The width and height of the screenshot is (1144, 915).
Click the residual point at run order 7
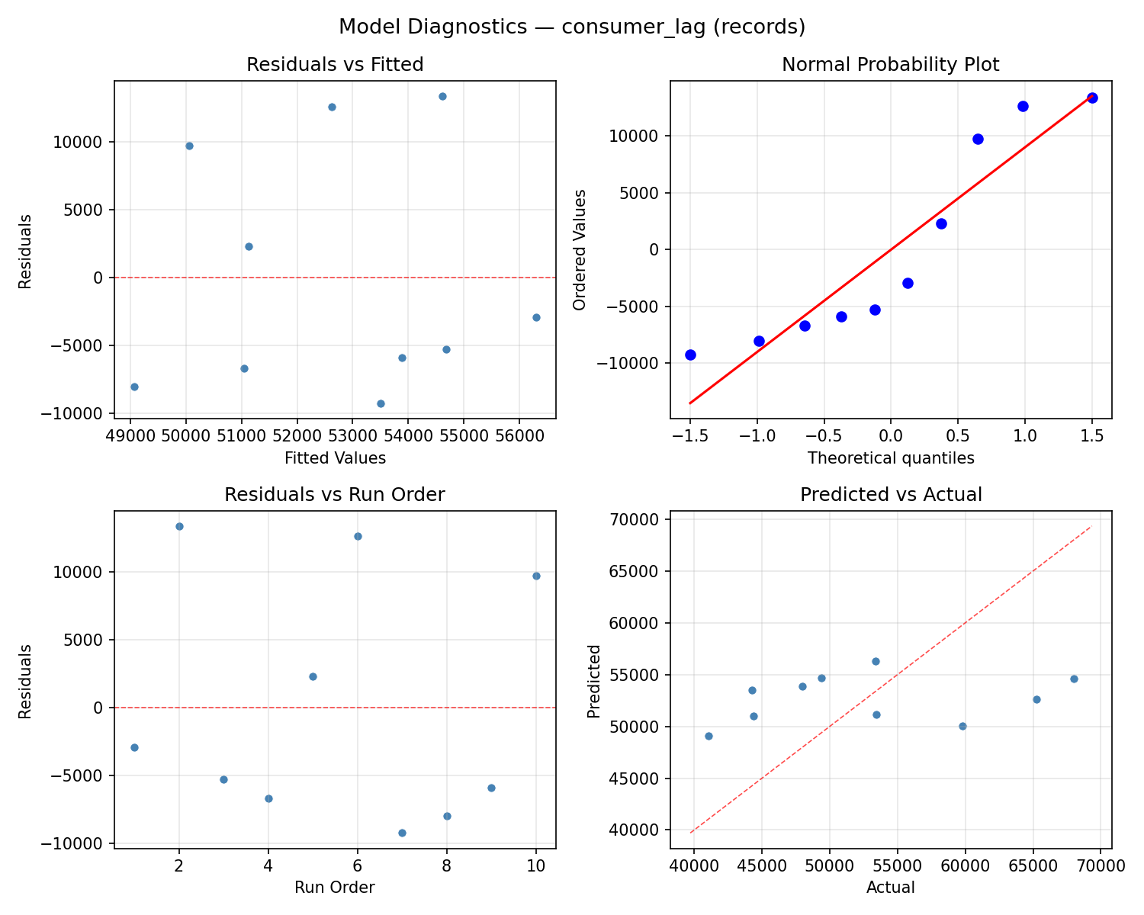tap(402, 833)
